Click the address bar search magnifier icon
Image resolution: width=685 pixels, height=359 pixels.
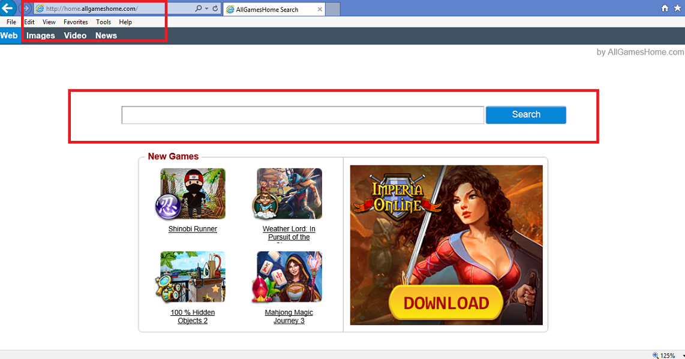[199, 8]
